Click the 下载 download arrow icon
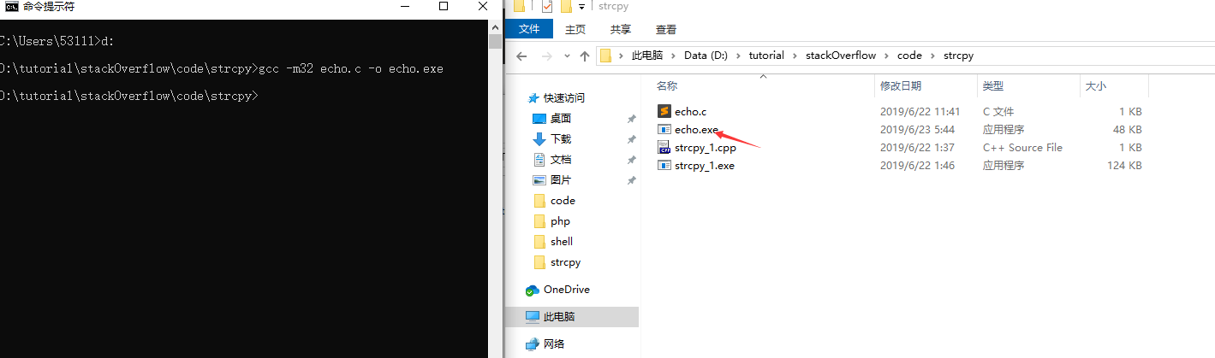This screenshot has height=358, width=1215. (x=539, y=138)
